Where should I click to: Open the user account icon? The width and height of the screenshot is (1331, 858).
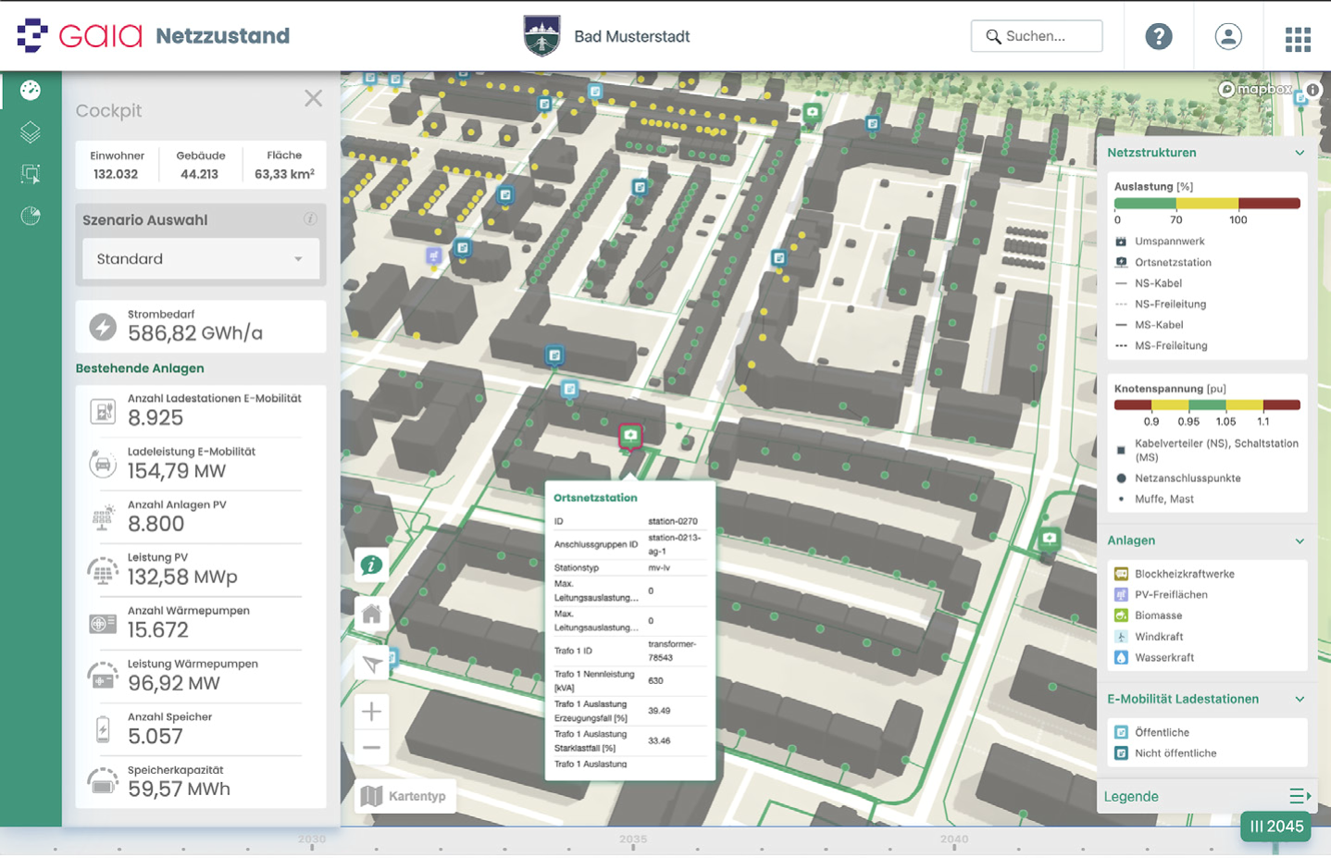(x=1228, y=36)
